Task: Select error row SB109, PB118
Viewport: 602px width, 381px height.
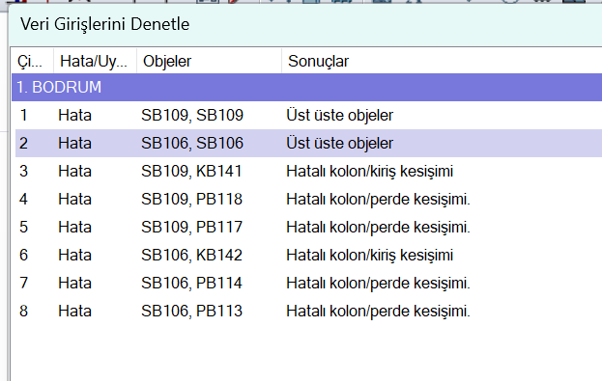Action: pyautogui.click(x=308, y=200)
